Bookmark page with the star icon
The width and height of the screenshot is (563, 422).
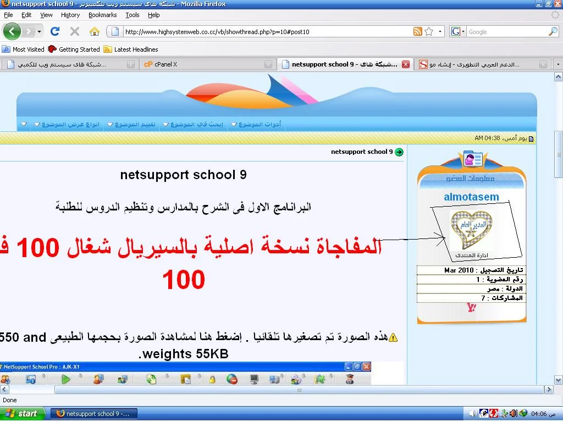click(x=429, y=31)
